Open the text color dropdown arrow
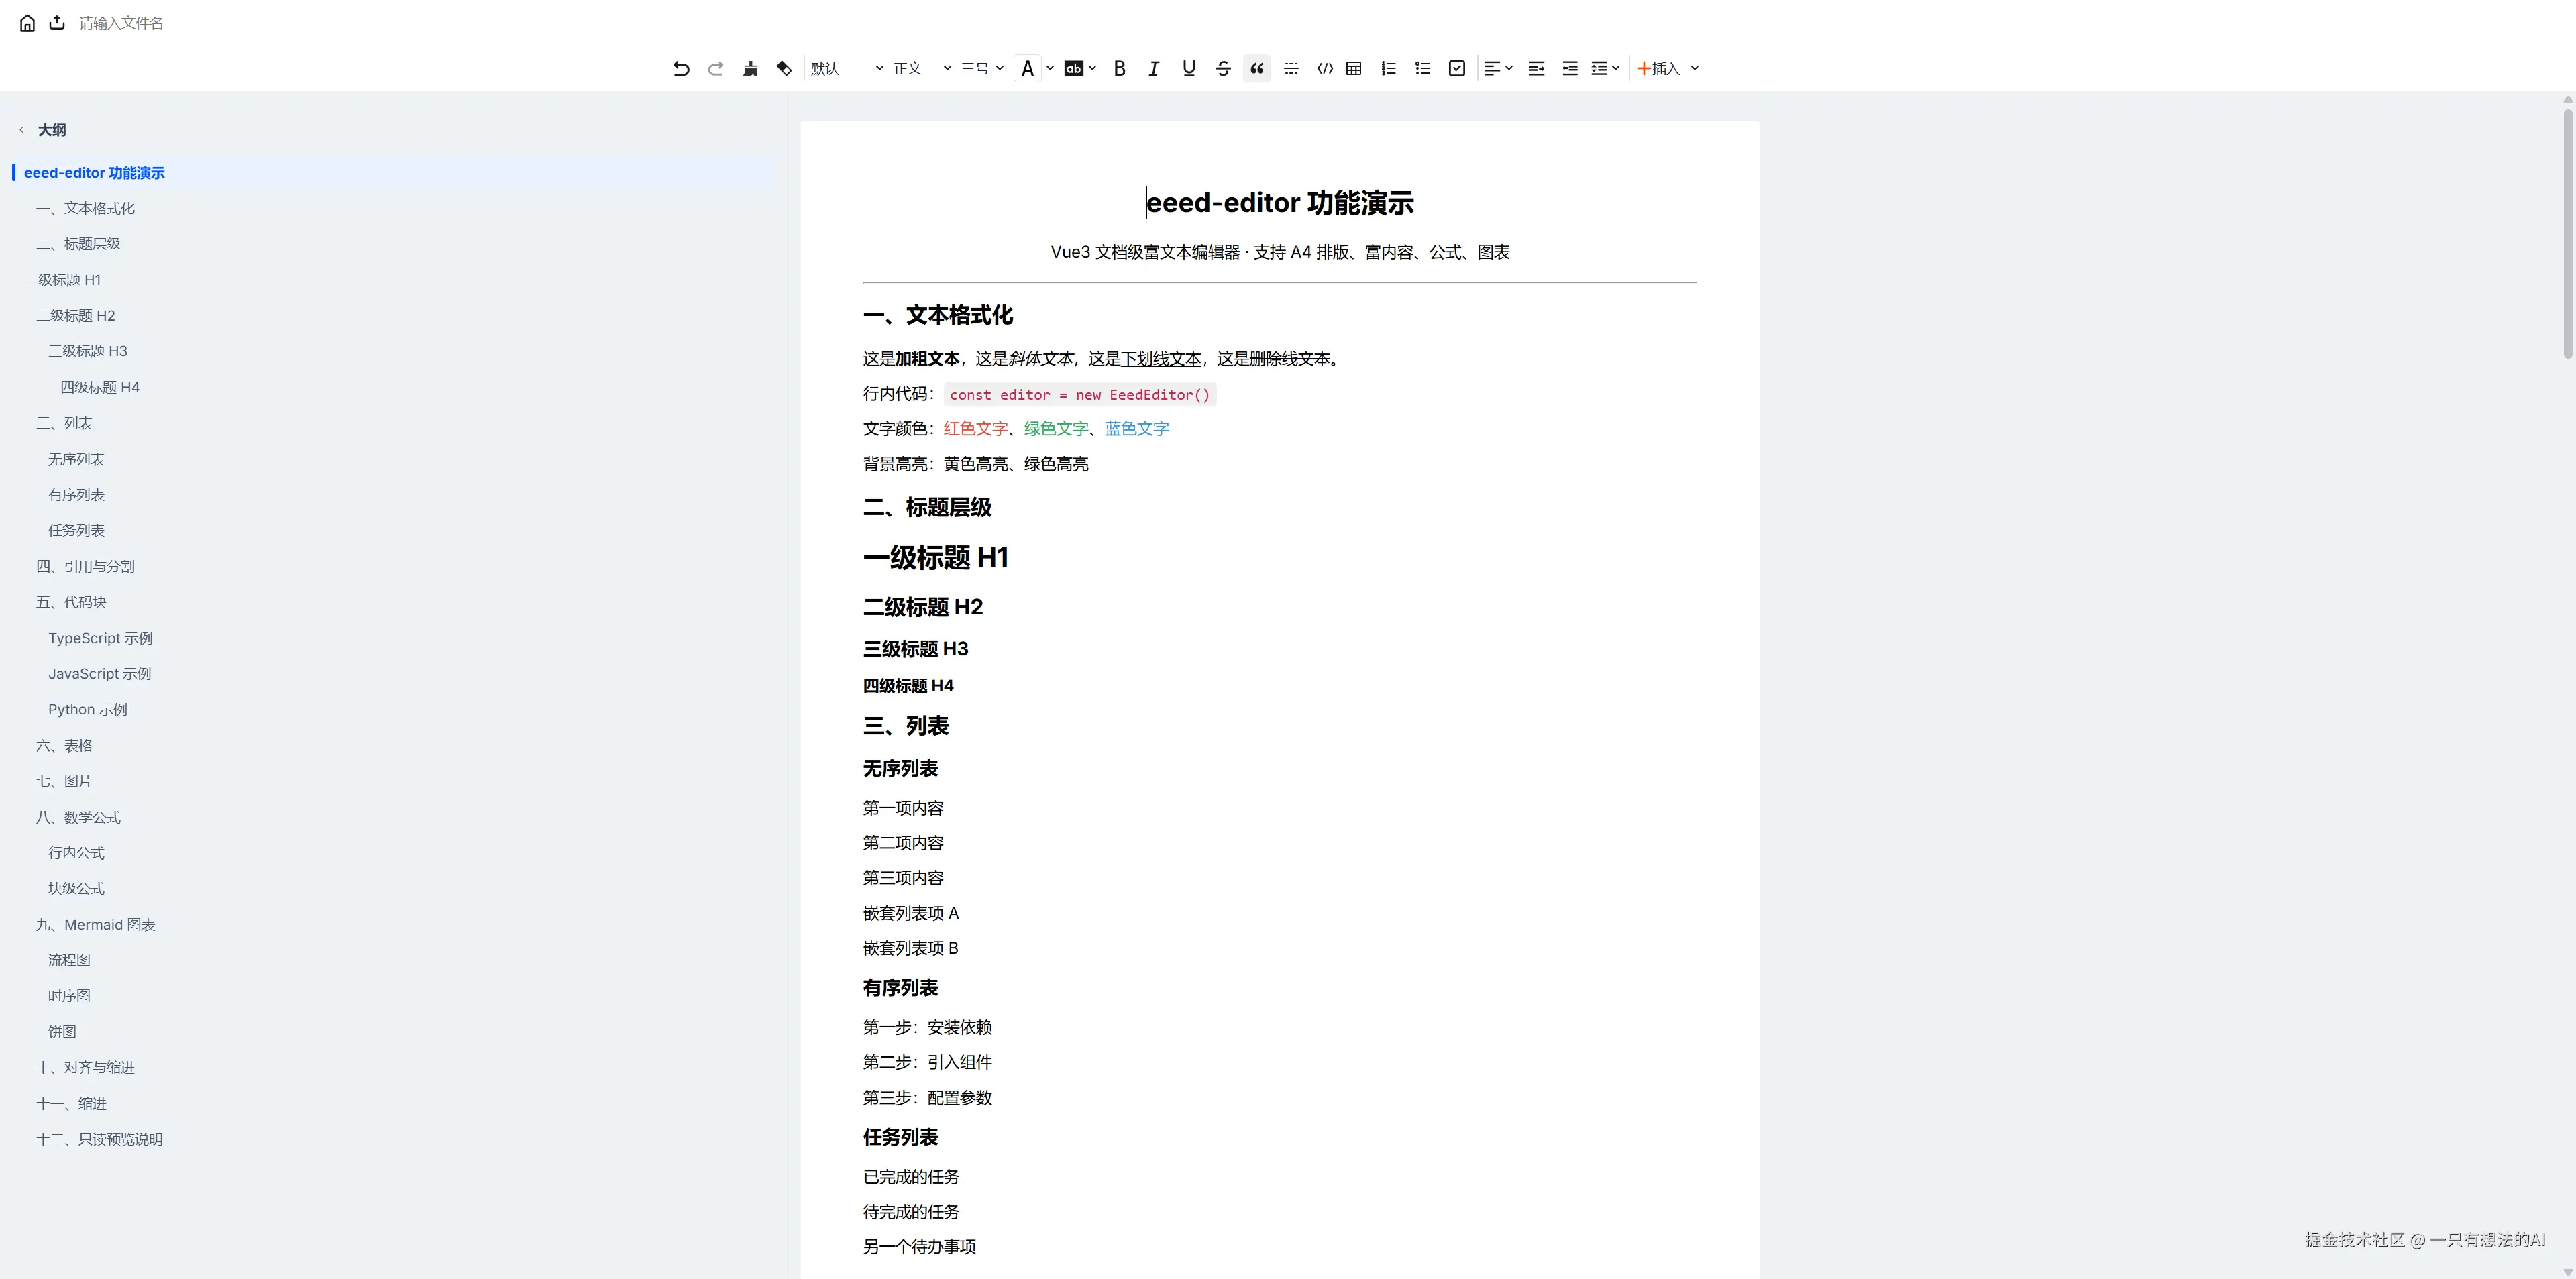Screen dimensions: 2576x1279 (x=1050, y=68)
